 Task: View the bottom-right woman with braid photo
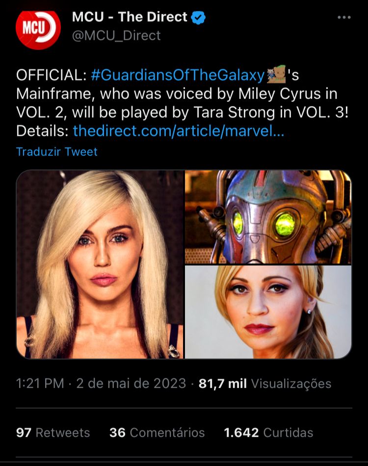click(x=268, y=312)
